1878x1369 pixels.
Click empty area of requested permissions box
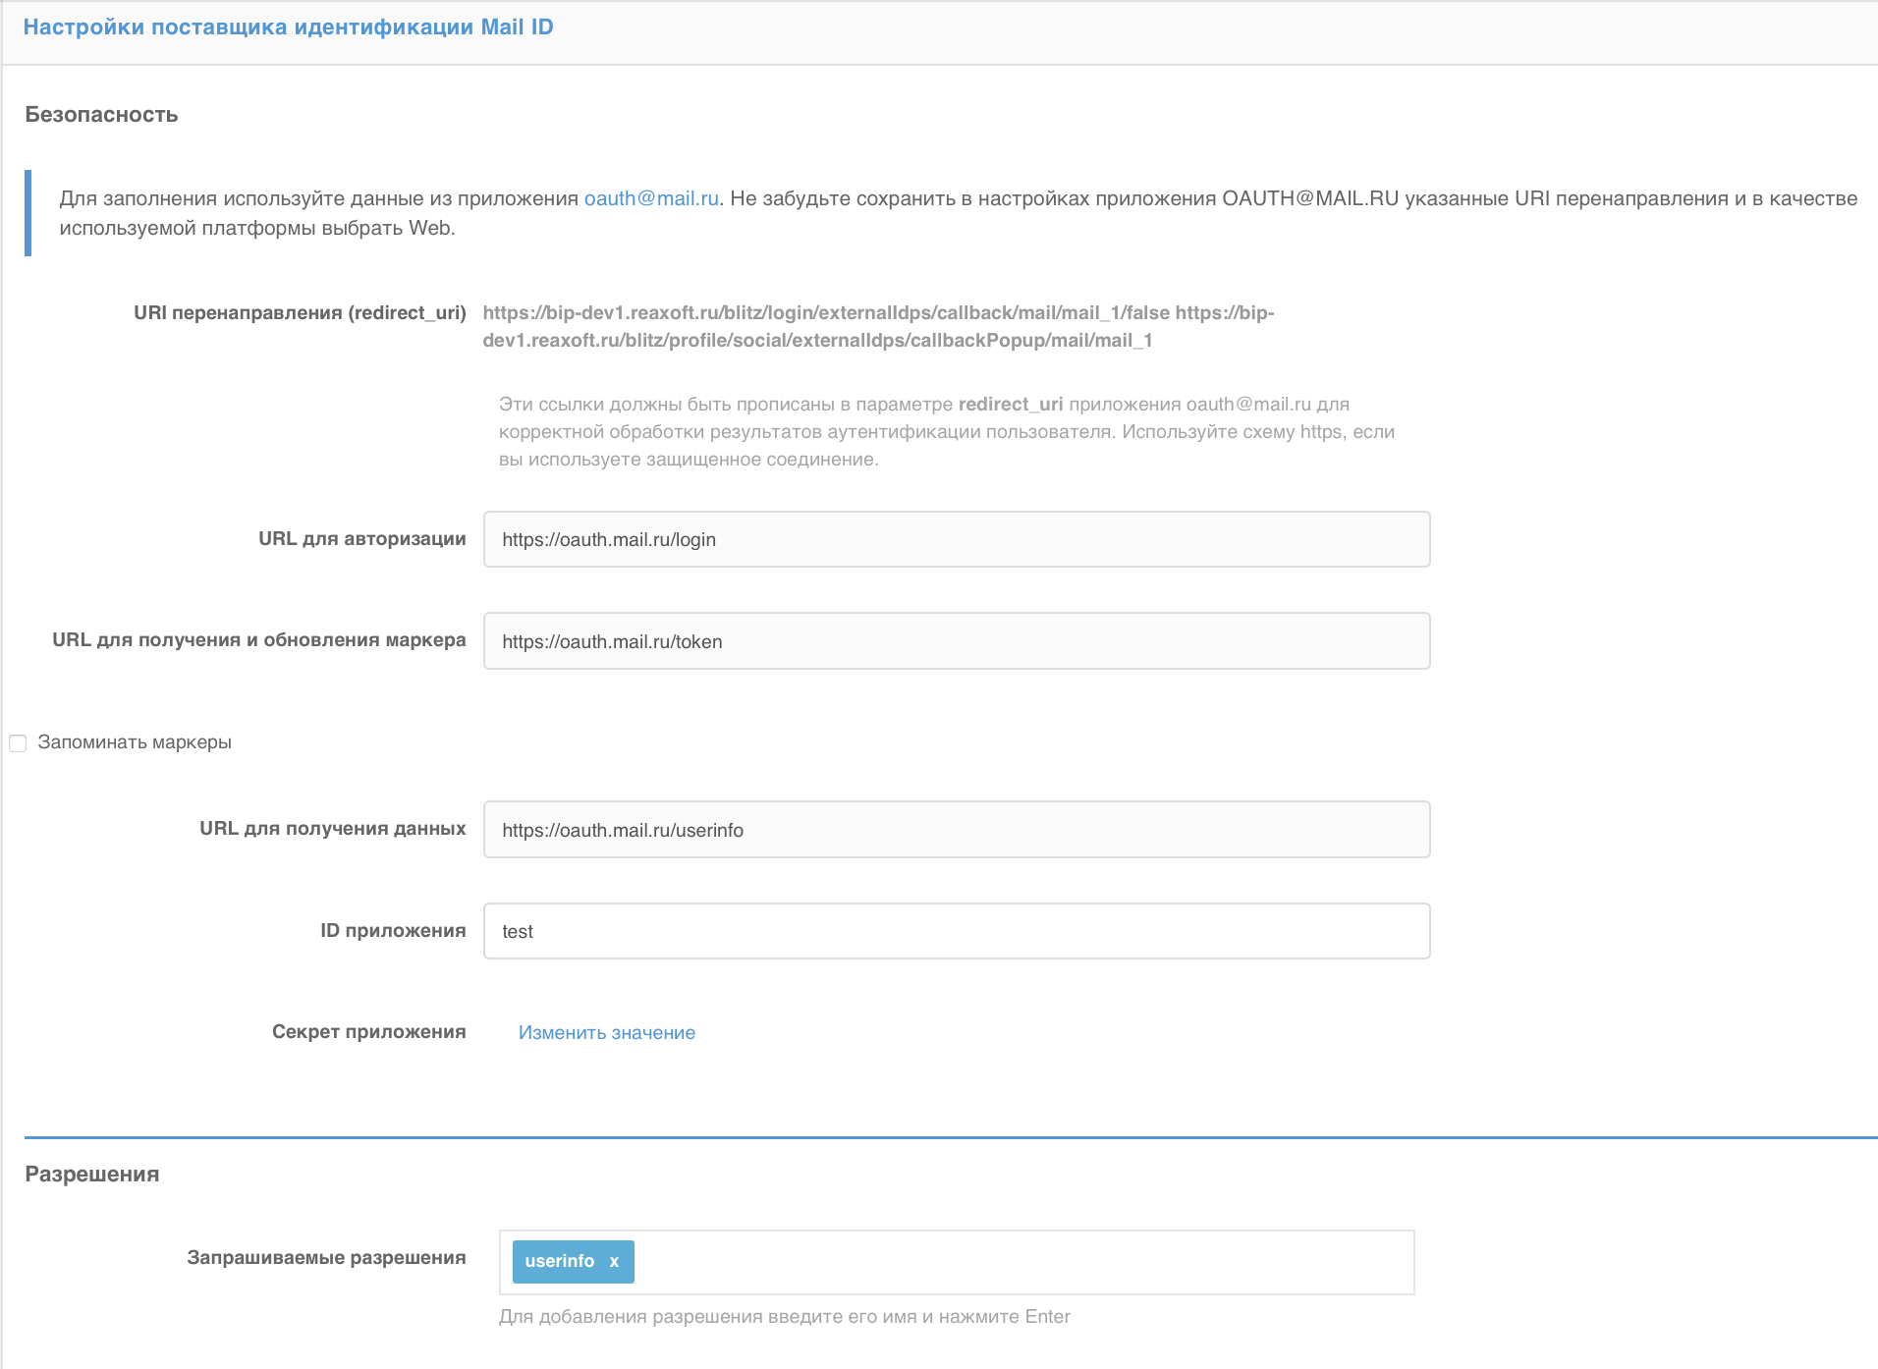1022,1262
